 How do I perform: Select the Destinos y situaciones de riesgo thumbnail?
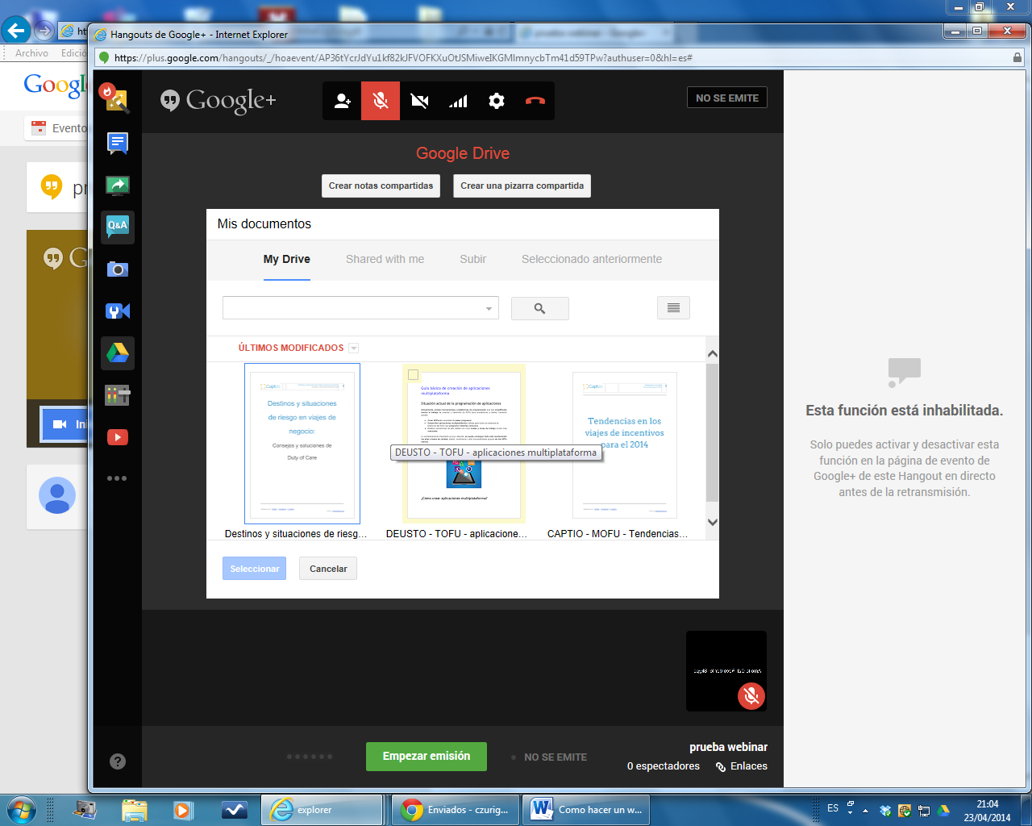(302, 443)
